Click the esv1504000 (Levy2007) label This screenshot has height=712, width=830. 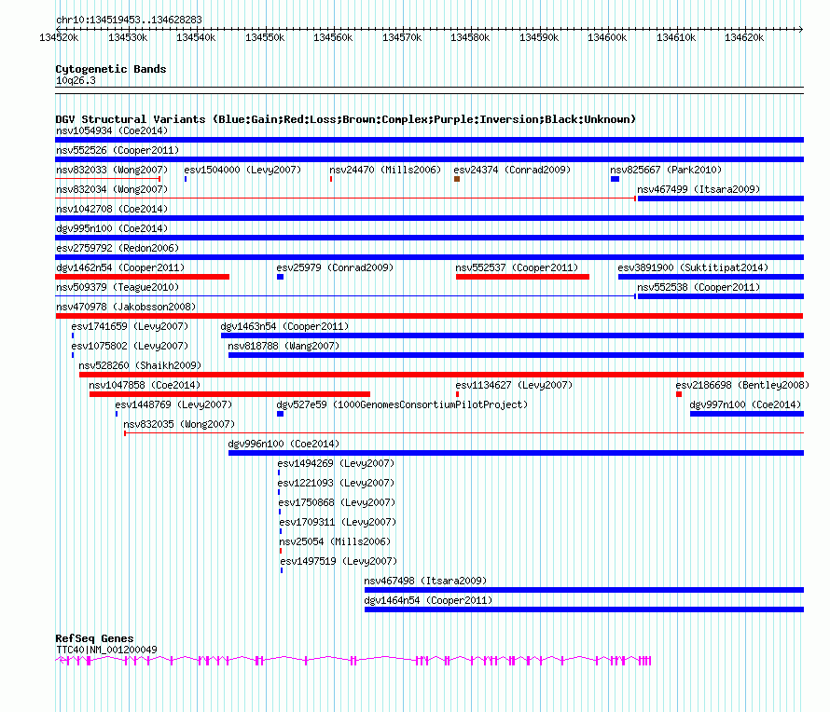pos(242,170)
